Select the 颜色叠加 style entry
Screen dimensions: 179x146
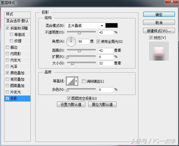tap(17, 73)
